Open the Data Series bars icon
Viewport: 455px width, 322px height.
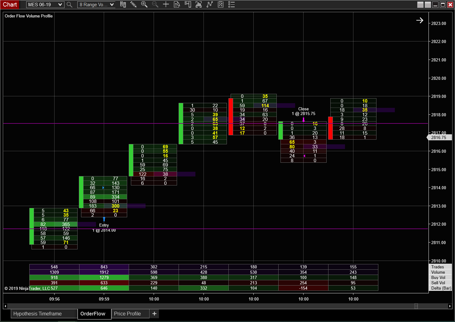(x=123, y=4)
